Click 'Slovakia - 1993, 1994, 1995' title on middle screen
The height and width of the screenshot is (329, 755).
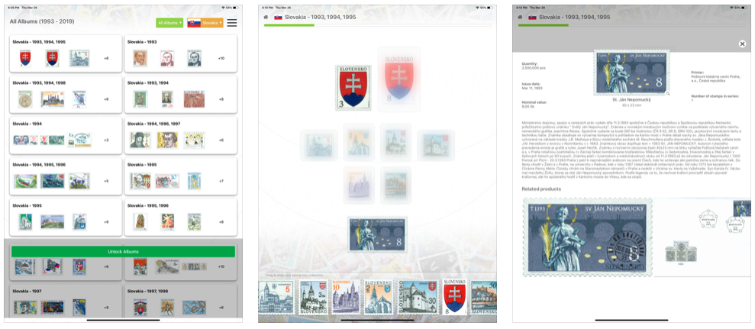point(320,17)
